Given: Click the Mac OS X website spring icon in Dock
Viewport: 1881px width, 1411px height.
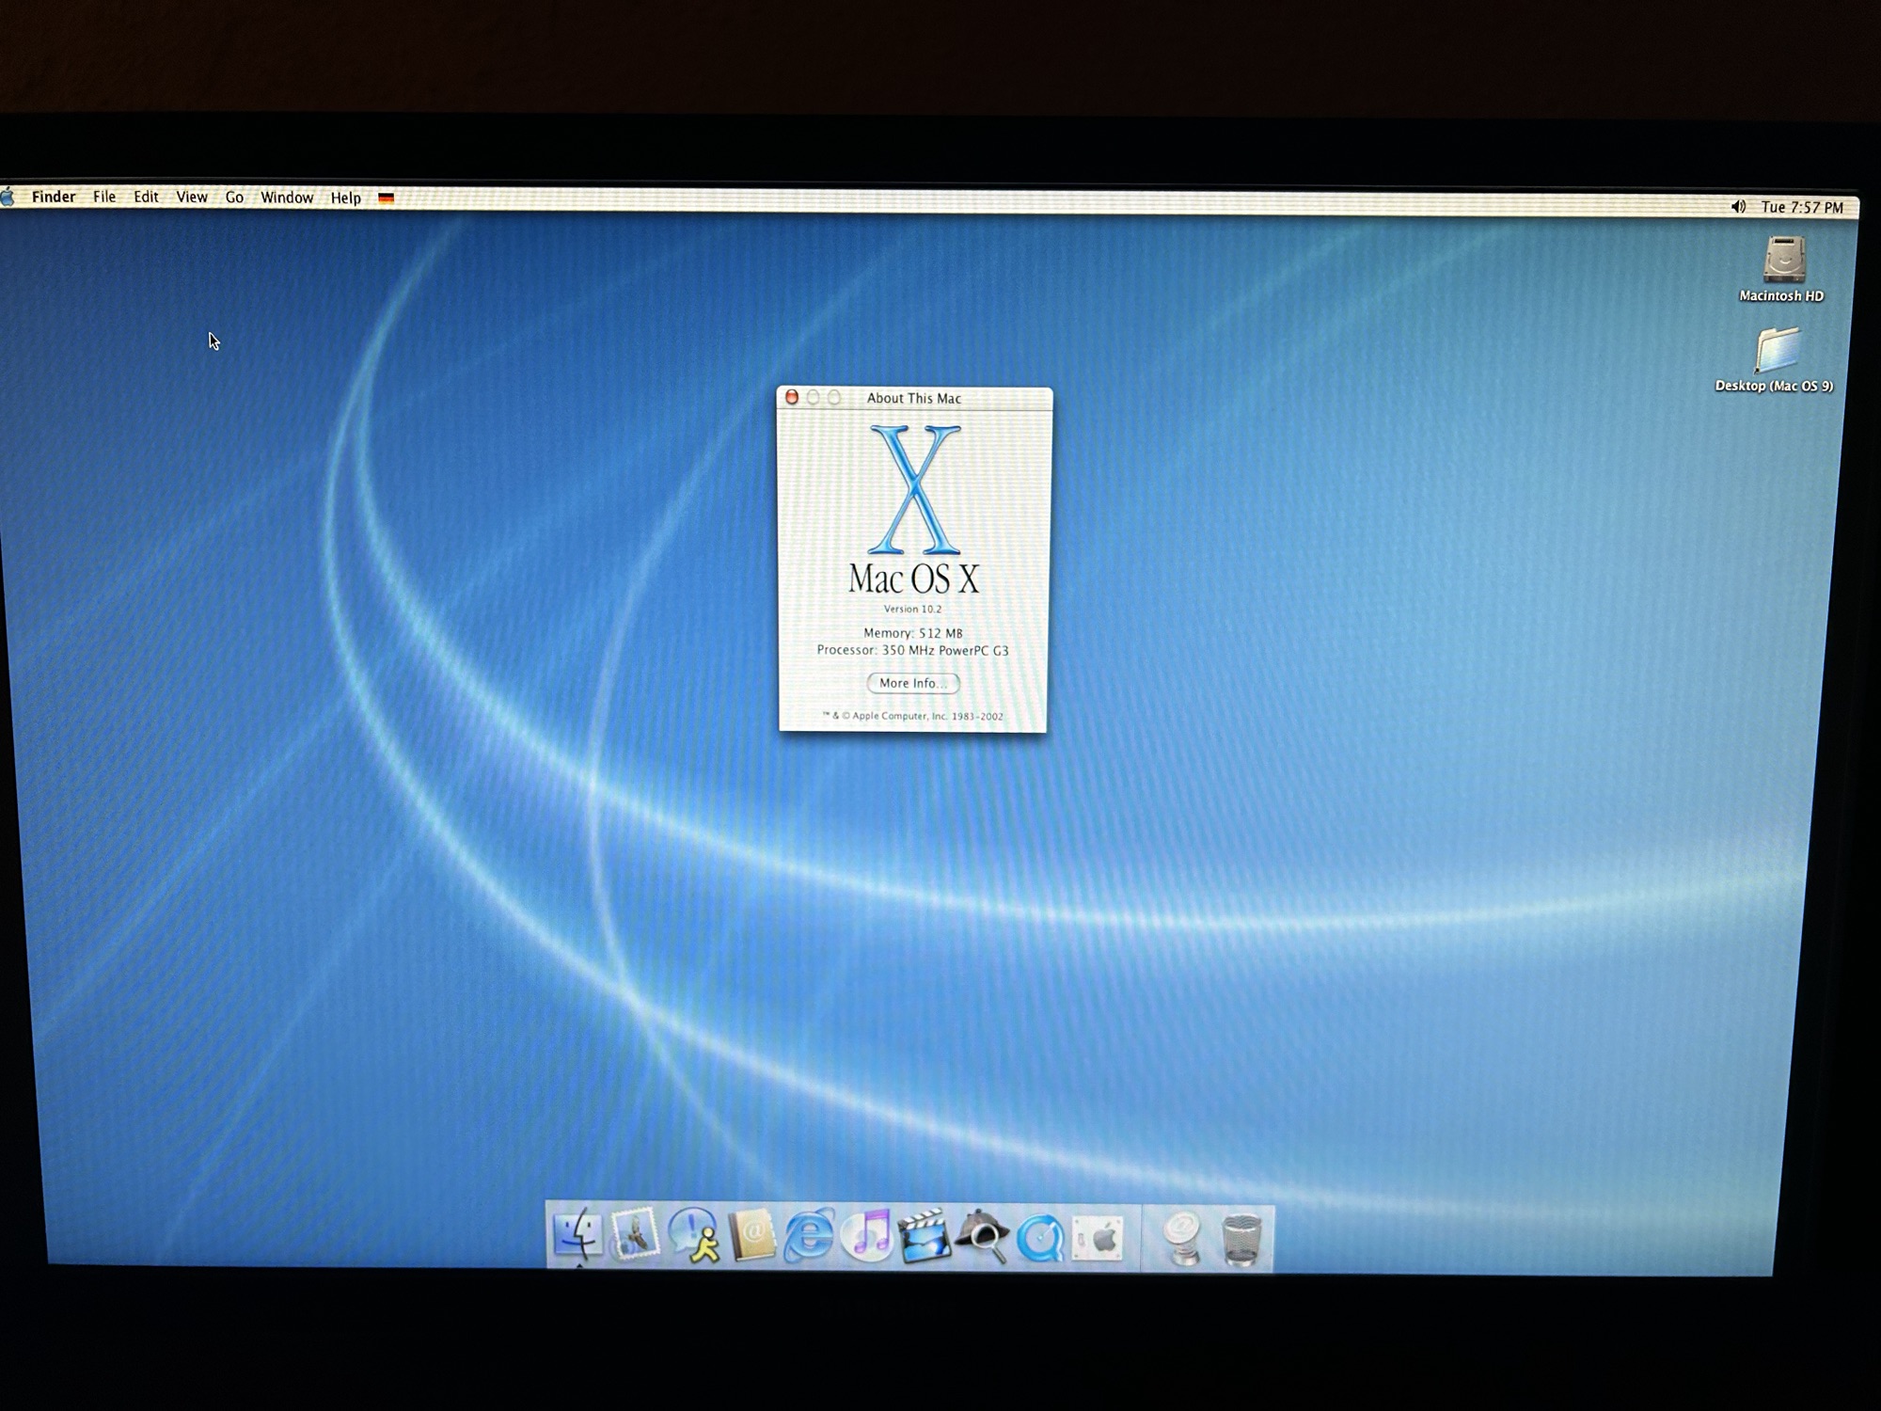Looking at the screenshot, I should pos(1183,1238).
